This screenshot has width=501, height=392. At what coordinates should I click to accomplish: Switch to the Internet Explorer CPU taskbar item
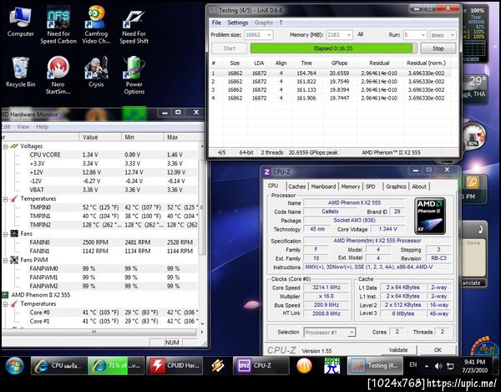(59, 365)
